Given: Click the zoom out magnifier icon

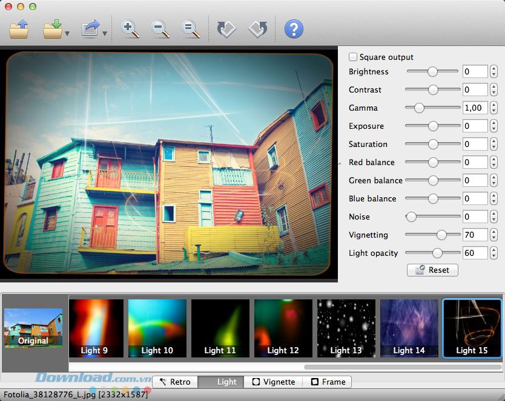Looking at the screenshot, I should [160, 29].
